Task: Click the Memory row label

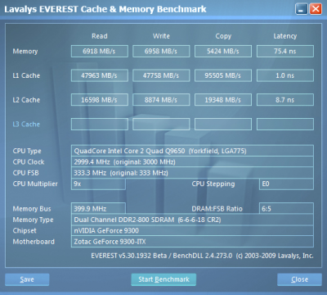Action: coord(25,52)
